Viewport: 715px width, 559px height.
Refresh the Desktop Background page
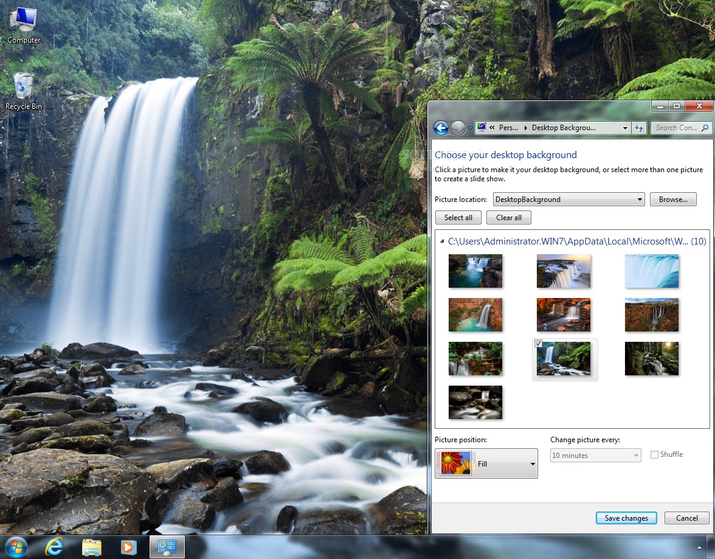coord(639,128)
